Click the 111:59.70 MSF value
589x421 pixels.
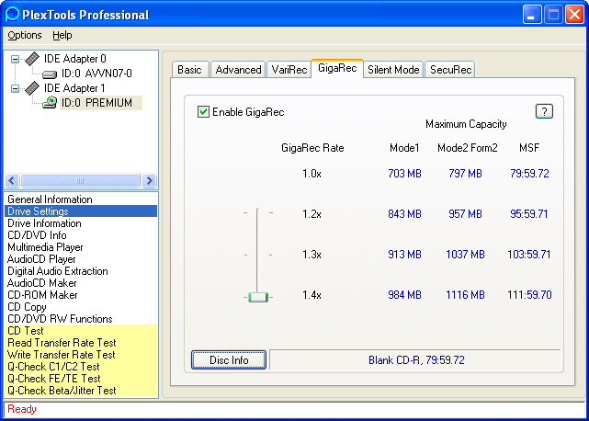pyautogui.click(x=529, y=295)
